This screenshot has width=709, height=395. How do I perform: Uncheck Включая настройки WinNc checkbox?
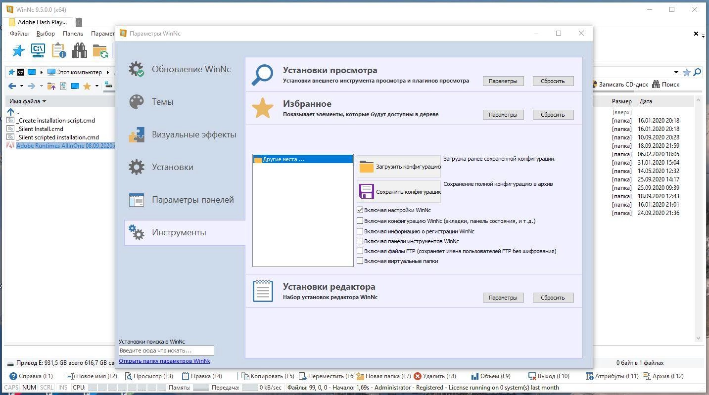360,210
